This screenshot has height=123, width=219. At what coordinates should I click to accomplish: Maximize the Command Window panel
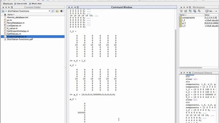click(x=78, y=7)
